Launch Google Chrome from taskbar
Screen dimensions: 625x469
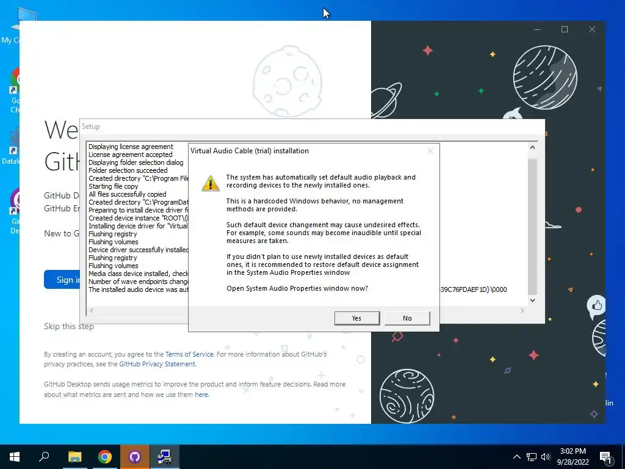(105, 457)
